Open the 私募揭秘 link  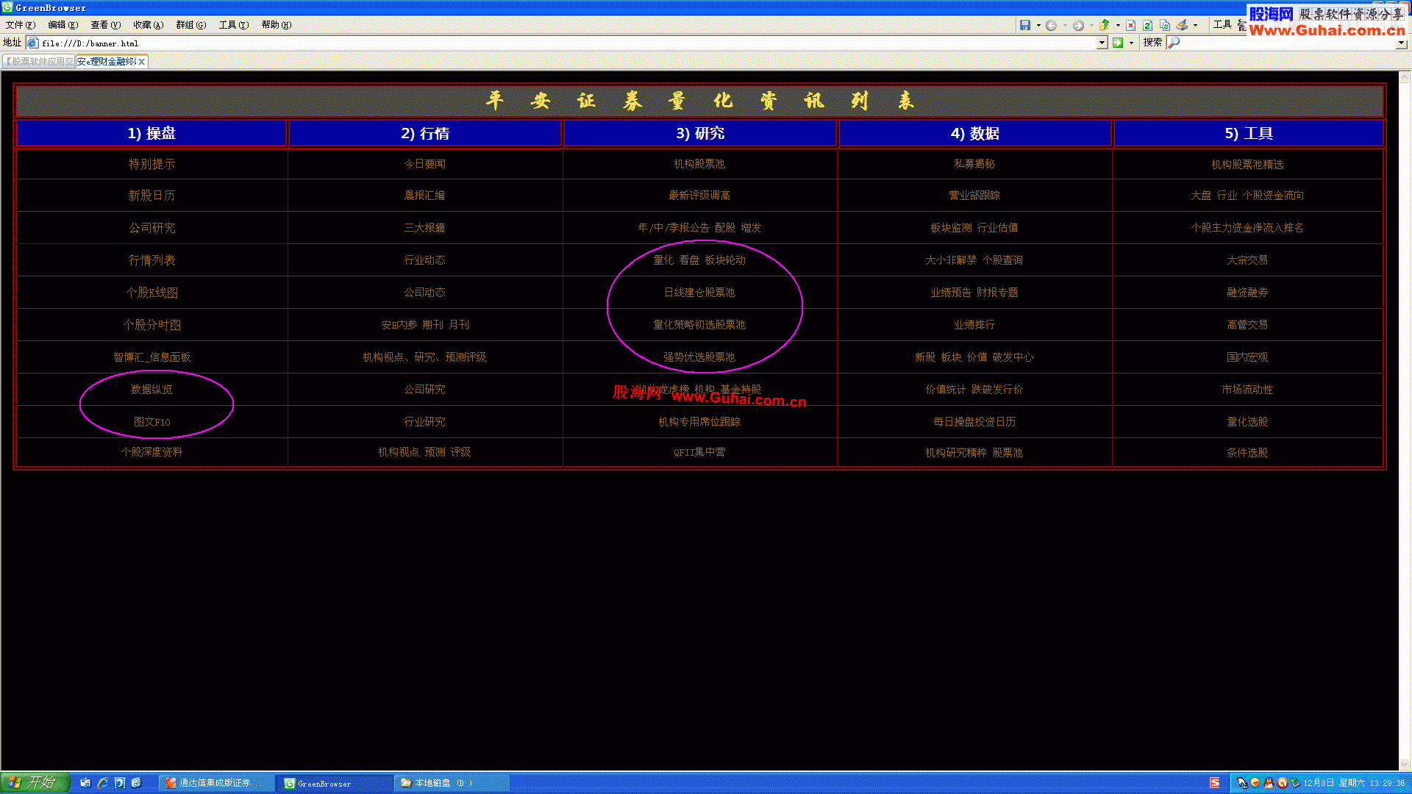point(974,164)
